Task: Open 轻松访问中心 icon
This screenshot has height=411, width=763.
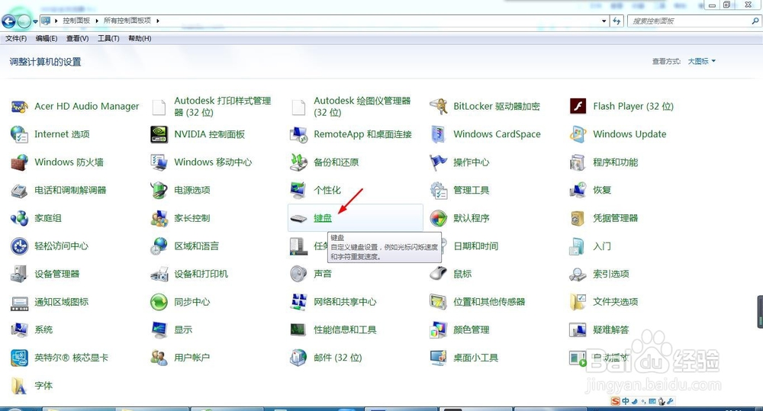Action: (x=20, y=246)
